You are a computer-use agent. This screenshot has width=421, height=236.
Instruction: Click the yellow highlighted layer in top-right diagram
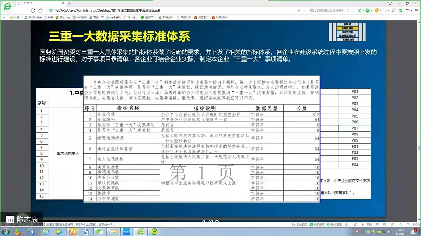pos(347,28)
